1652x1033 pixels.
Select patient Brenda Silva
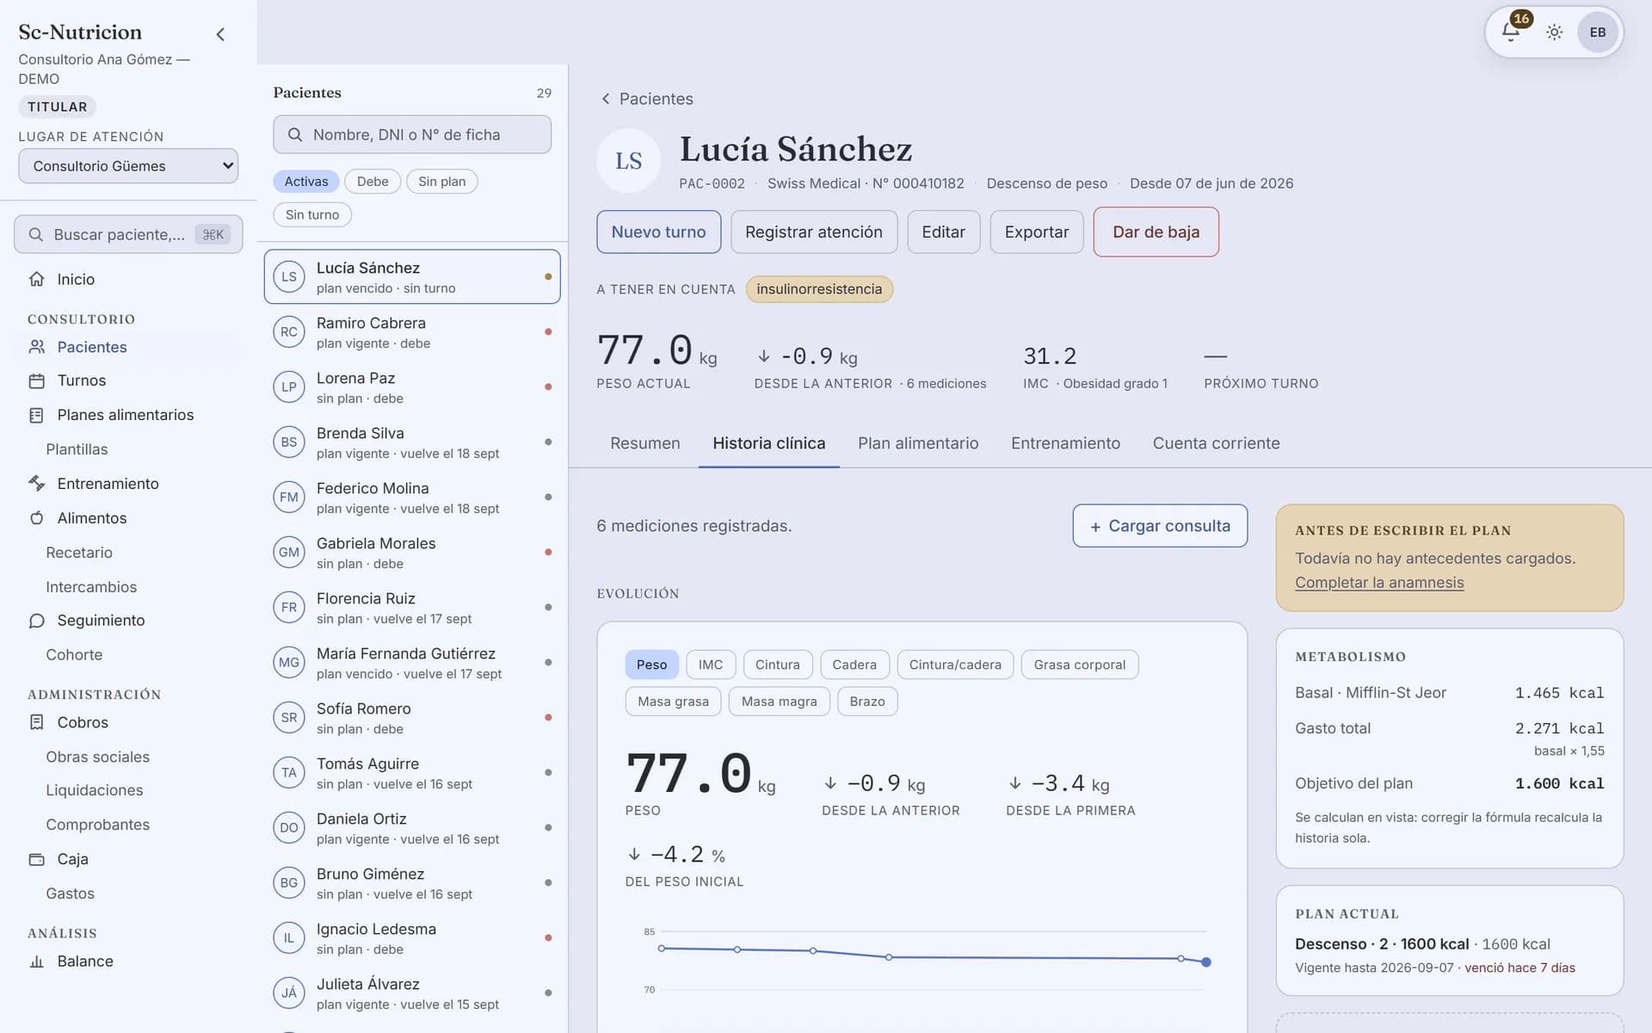(x=412, y=442)
